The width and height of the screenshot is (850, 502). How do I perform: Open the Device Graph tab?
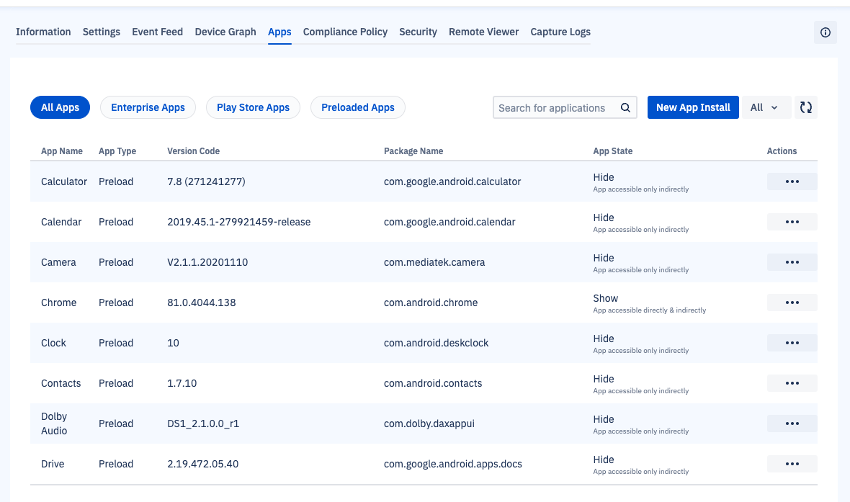(x=225, y=32)
